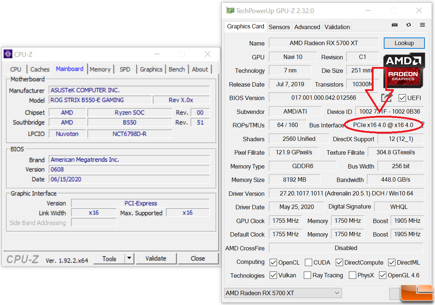
Task: Expand the Tools dropdown arrow in CPU-Z
Action: click(129, 258)
